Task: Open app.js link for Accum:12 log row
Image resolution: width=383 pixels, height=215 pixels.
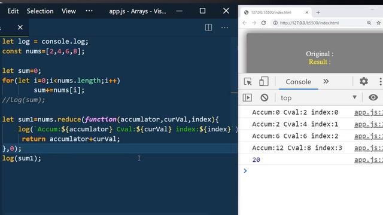Action: point(369,148)
